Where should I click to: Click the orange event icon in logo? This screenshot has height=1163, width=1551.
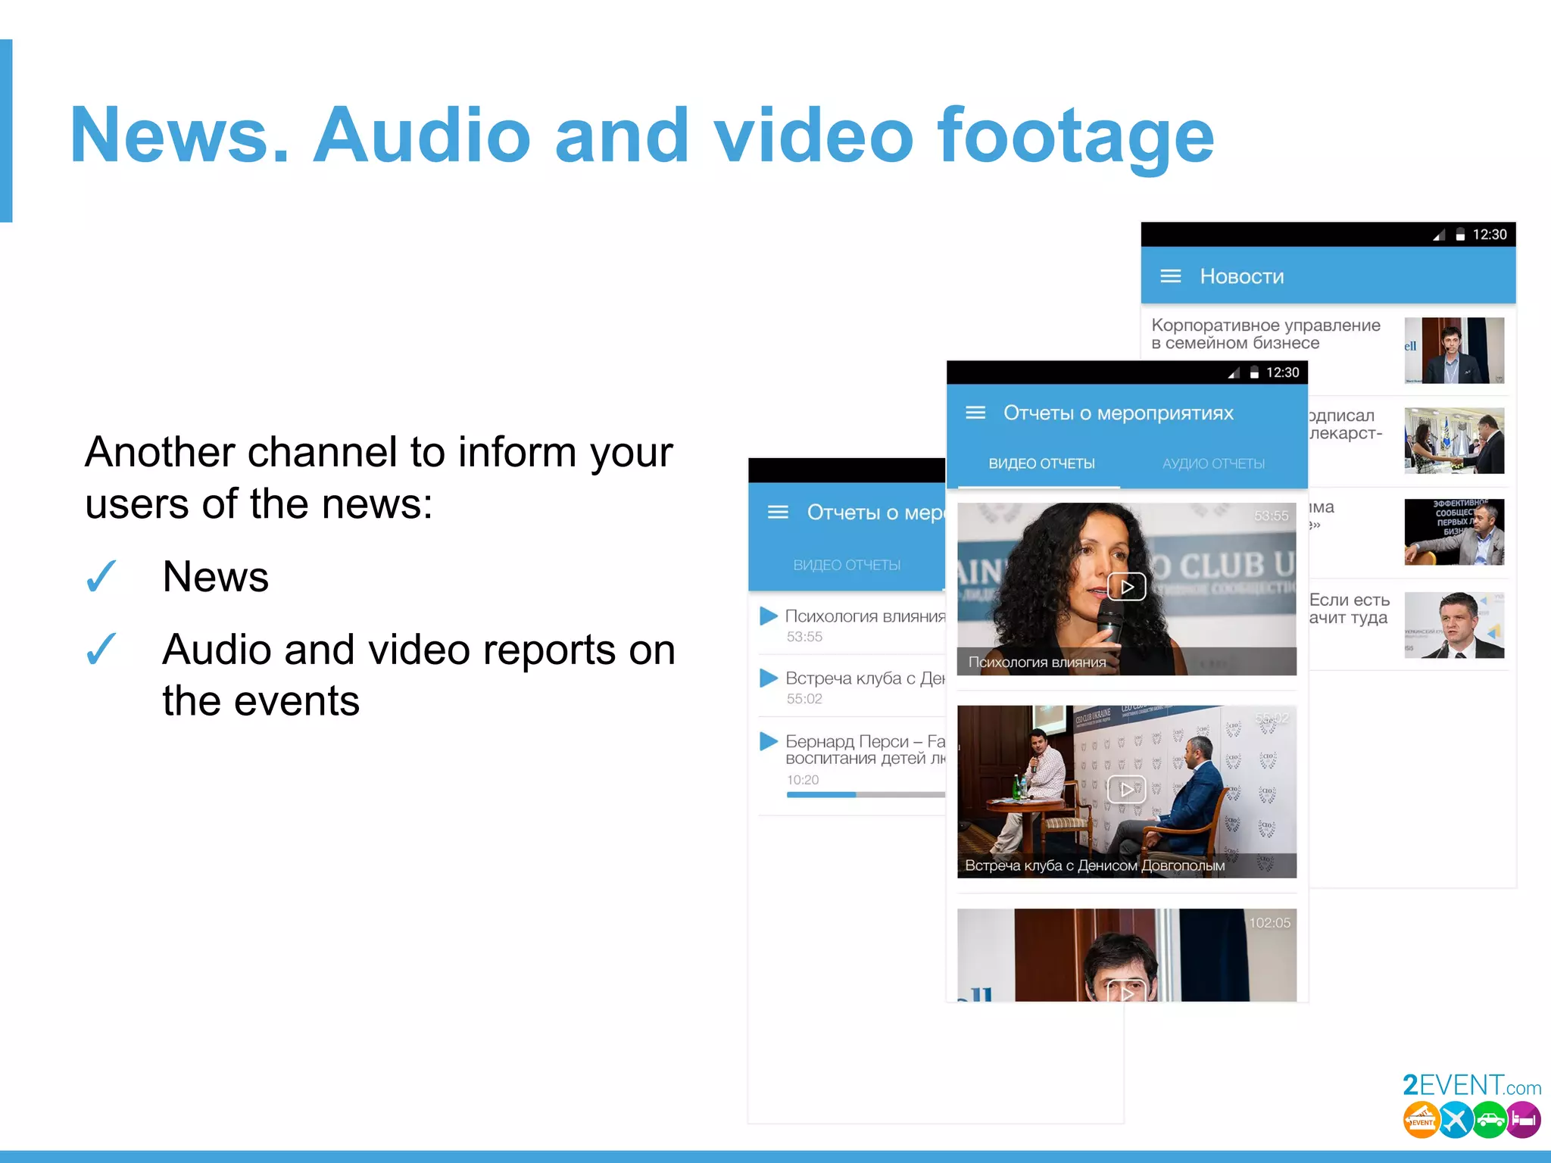(1421, 1120)
